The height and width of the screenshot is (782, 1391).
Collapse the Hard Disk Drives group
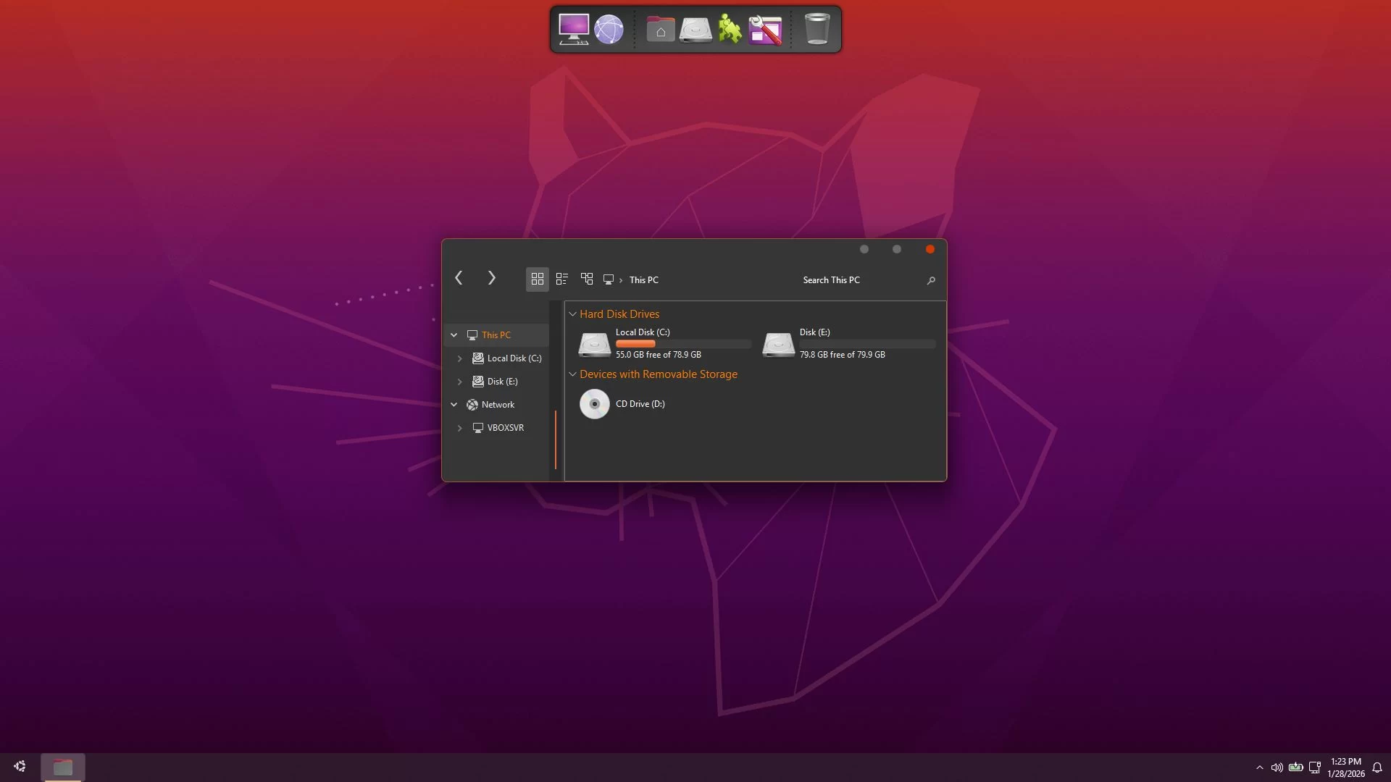(572, 314)
